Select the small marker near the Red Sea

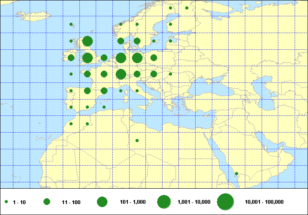(237, 174)
